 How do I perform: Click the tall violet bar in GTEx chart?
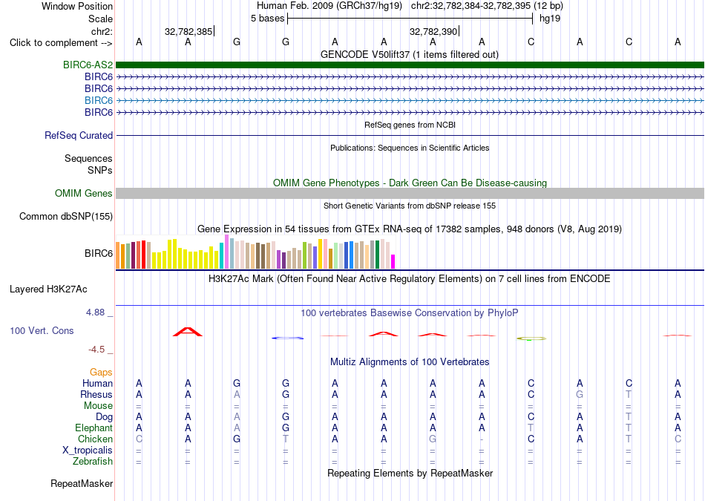(x=226, y=252)
